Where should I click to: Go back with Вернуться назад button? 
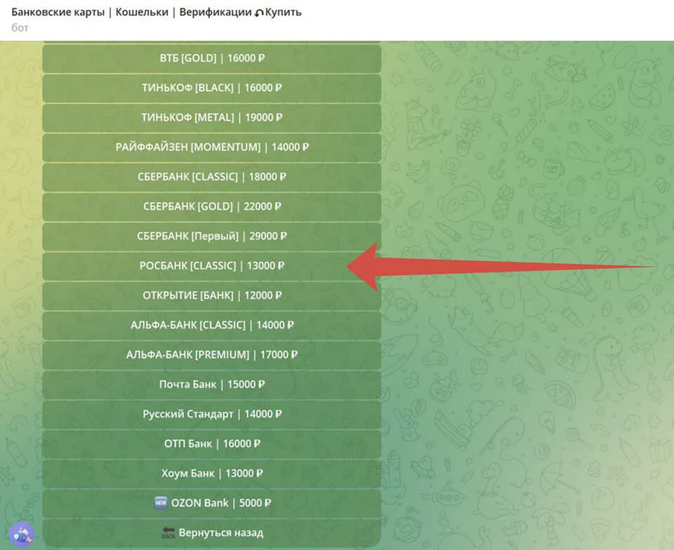211,532
